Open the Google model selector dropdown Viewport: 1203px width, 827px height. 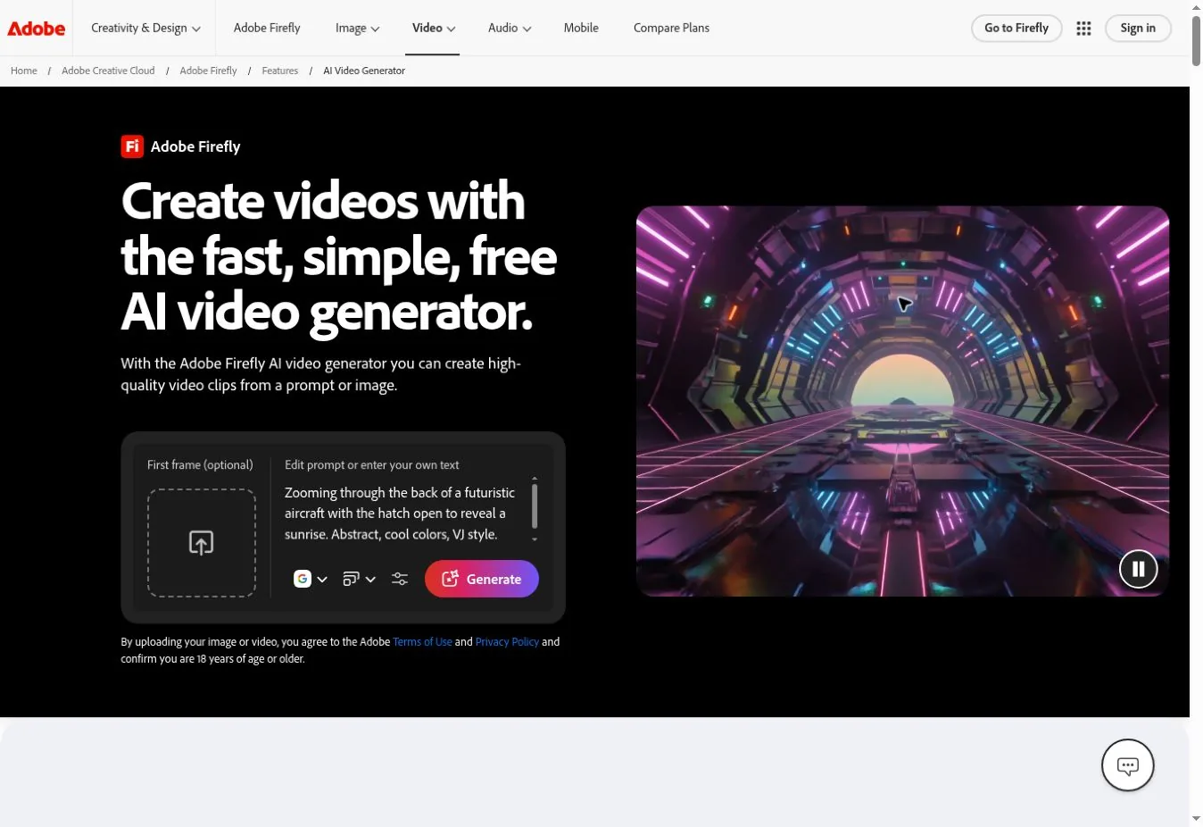click(x=311, y=579)
